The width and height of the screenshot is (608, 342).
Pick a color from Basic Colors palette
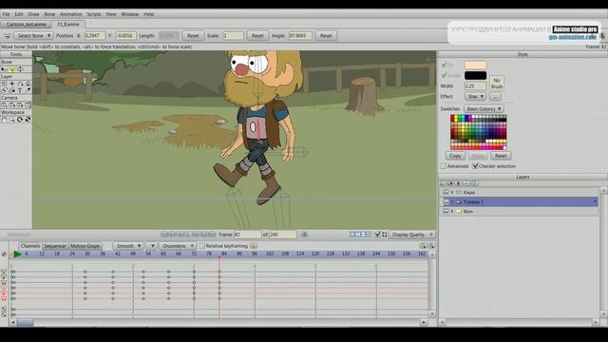click(x=479, y=132)
